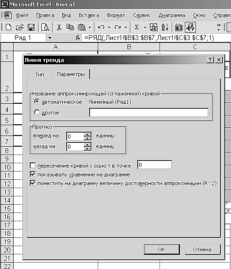231x269 pixels.
Task: Select the автоматическое radio button
Action: click(x=36, y=102)
